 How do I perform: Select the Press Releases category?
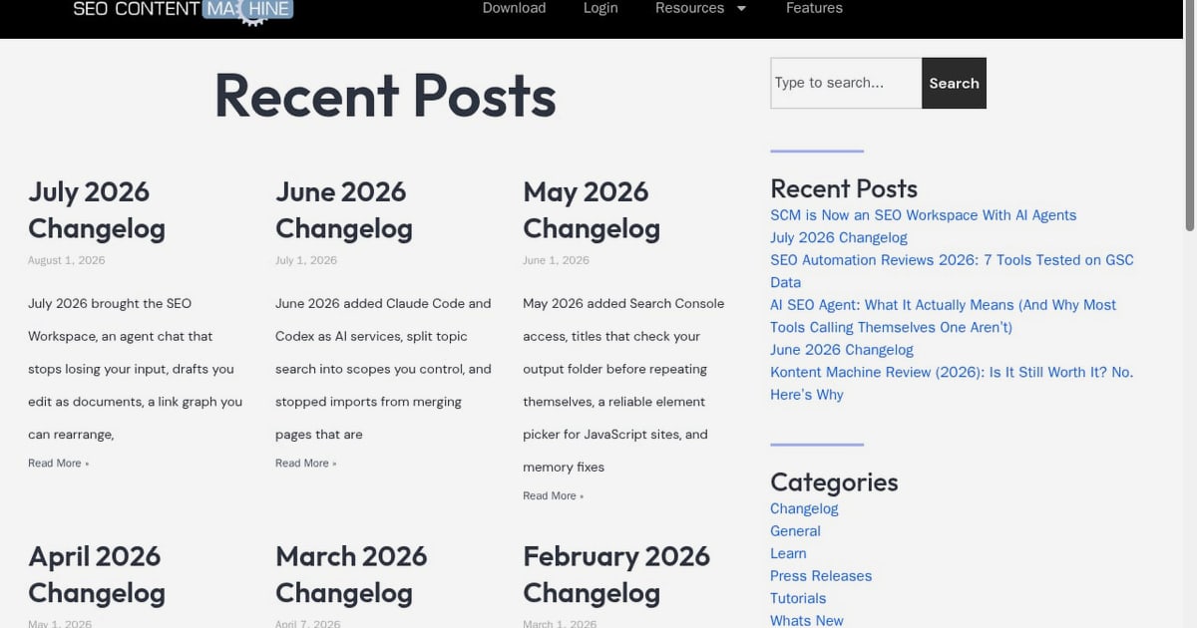click(x=821, y=576)
